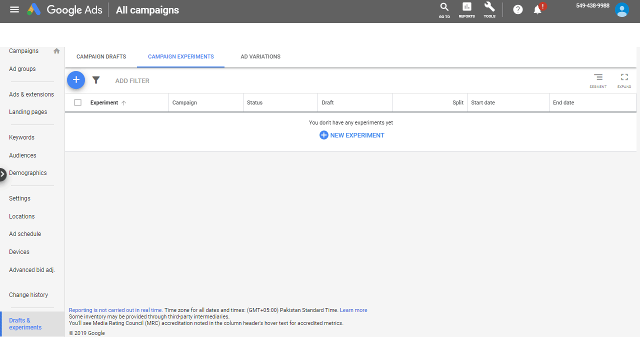
Task: Open Keywords in the sidebar
Action: [x=21, y=137]
